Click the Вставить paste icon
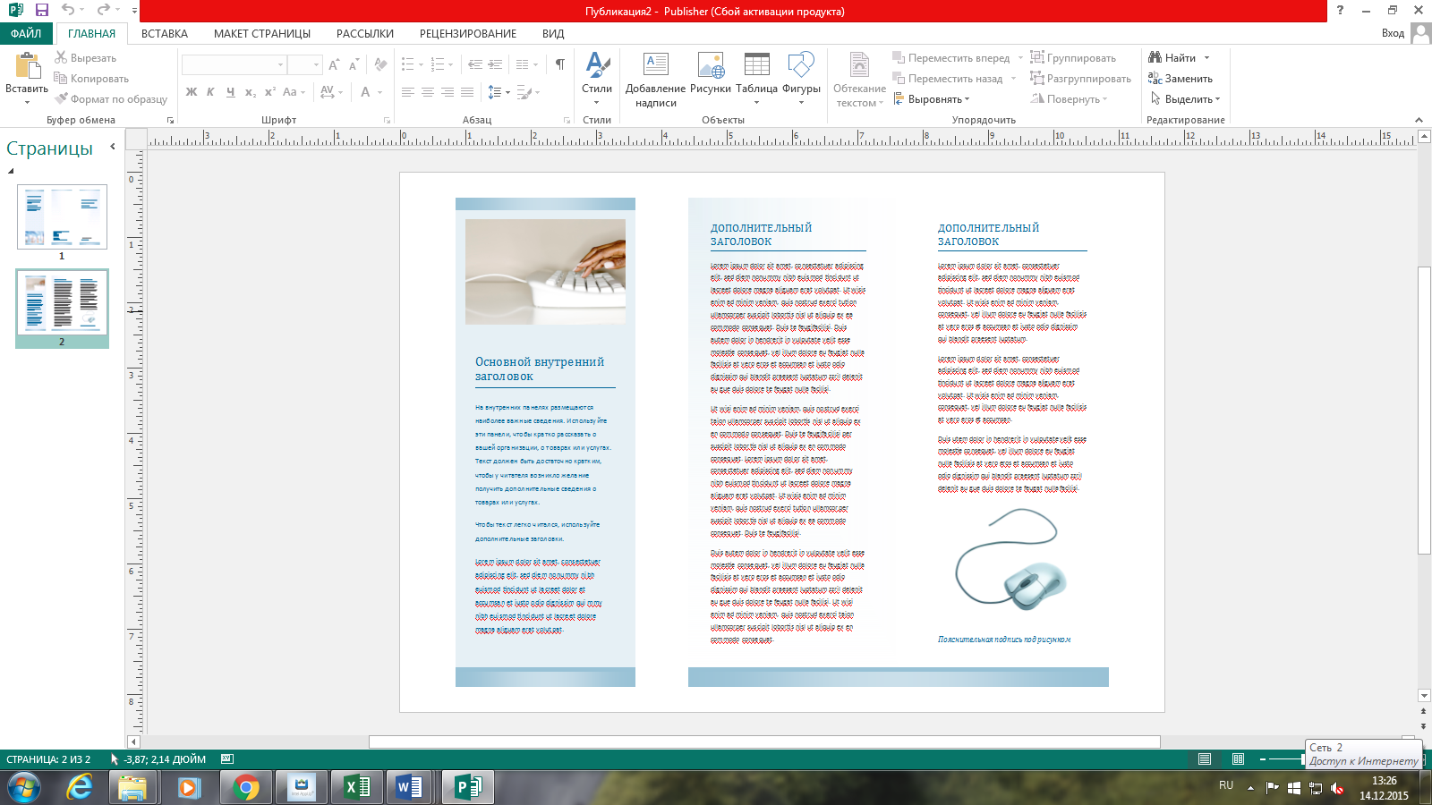 (x=27, y=66)
